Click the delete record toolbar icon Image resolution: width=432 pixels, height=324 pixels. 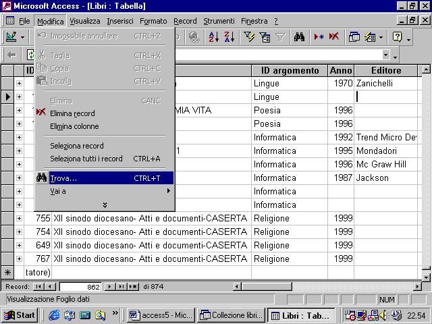pos(334,37)
